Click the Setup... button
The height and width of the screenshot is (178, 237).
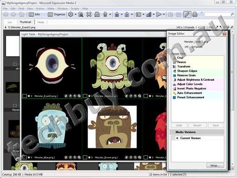pyautogui.click(x=215, y=165)
